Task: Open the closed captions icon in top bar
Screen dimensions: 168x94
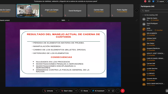Action: (x=149, y=1)
